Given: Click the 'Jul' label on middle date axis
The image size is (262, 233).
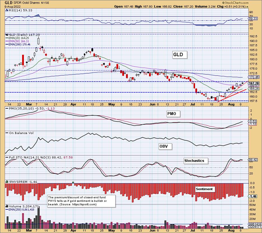Looking at the screenshot, I should 193,104.
